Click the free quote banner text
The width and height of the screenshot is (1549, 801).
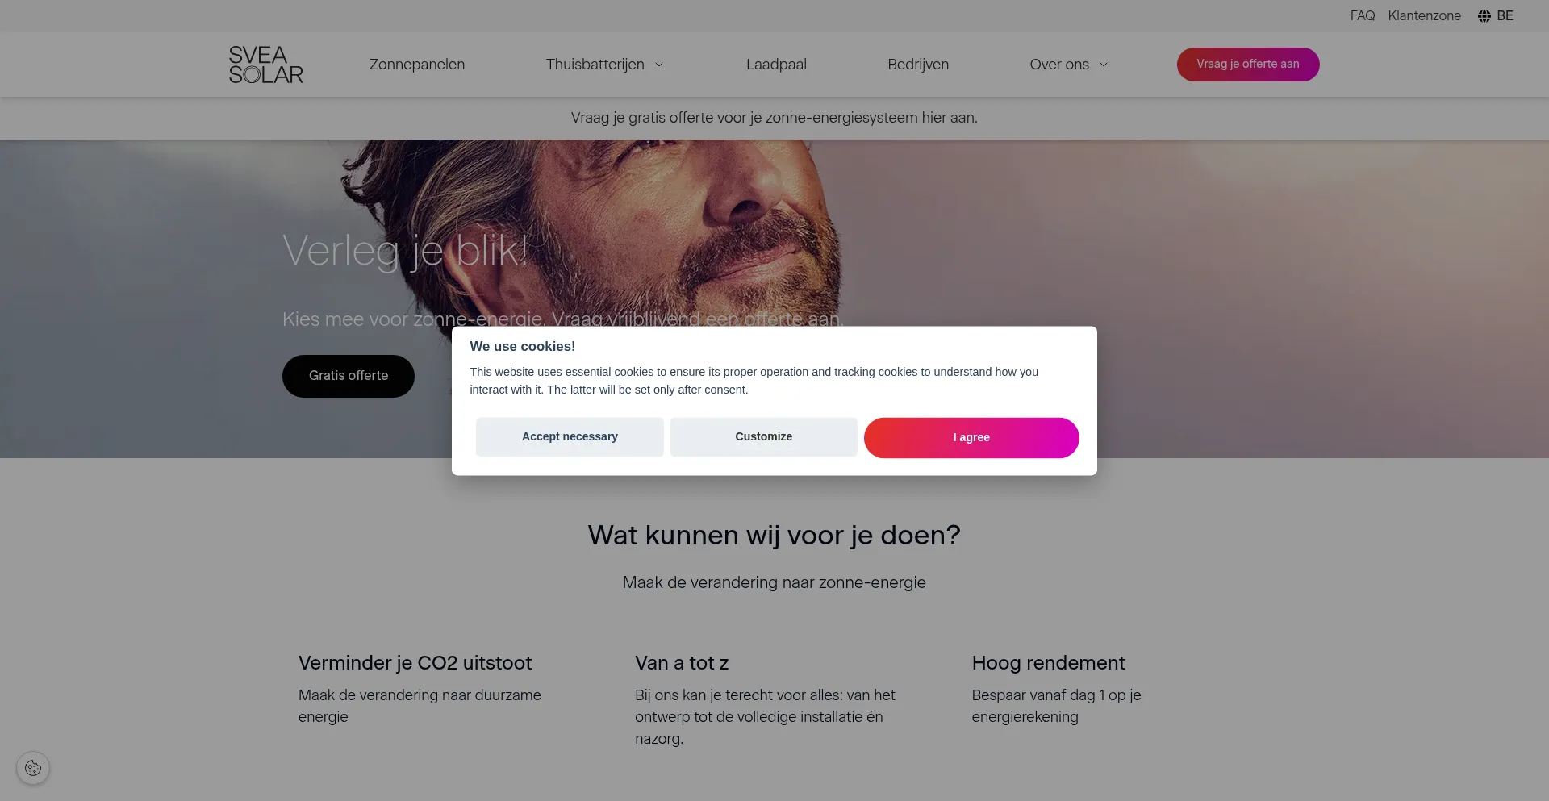[x=774, y=118]
